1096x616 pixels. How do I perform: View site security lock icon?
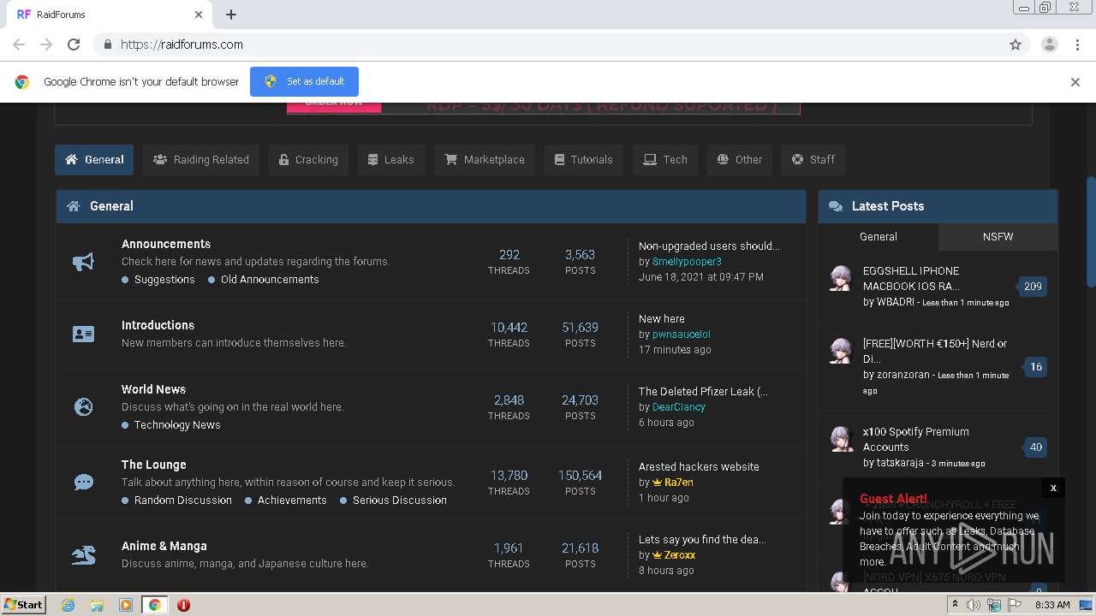[x=107, y=44]
